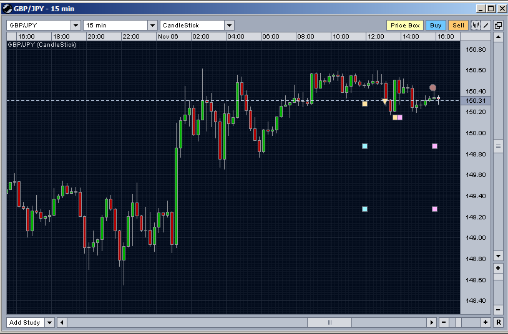Click the GBP/JPY symbol field
This screenshot has width=508, height=334.
tap(39, 26)
